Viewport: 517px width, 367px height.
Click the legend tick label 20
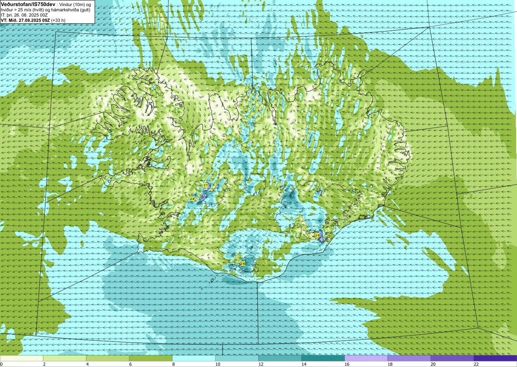click(x=433, y=364)
